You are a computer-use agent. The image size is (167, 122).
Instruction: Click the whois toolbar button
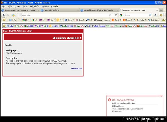tap(98, 20)
